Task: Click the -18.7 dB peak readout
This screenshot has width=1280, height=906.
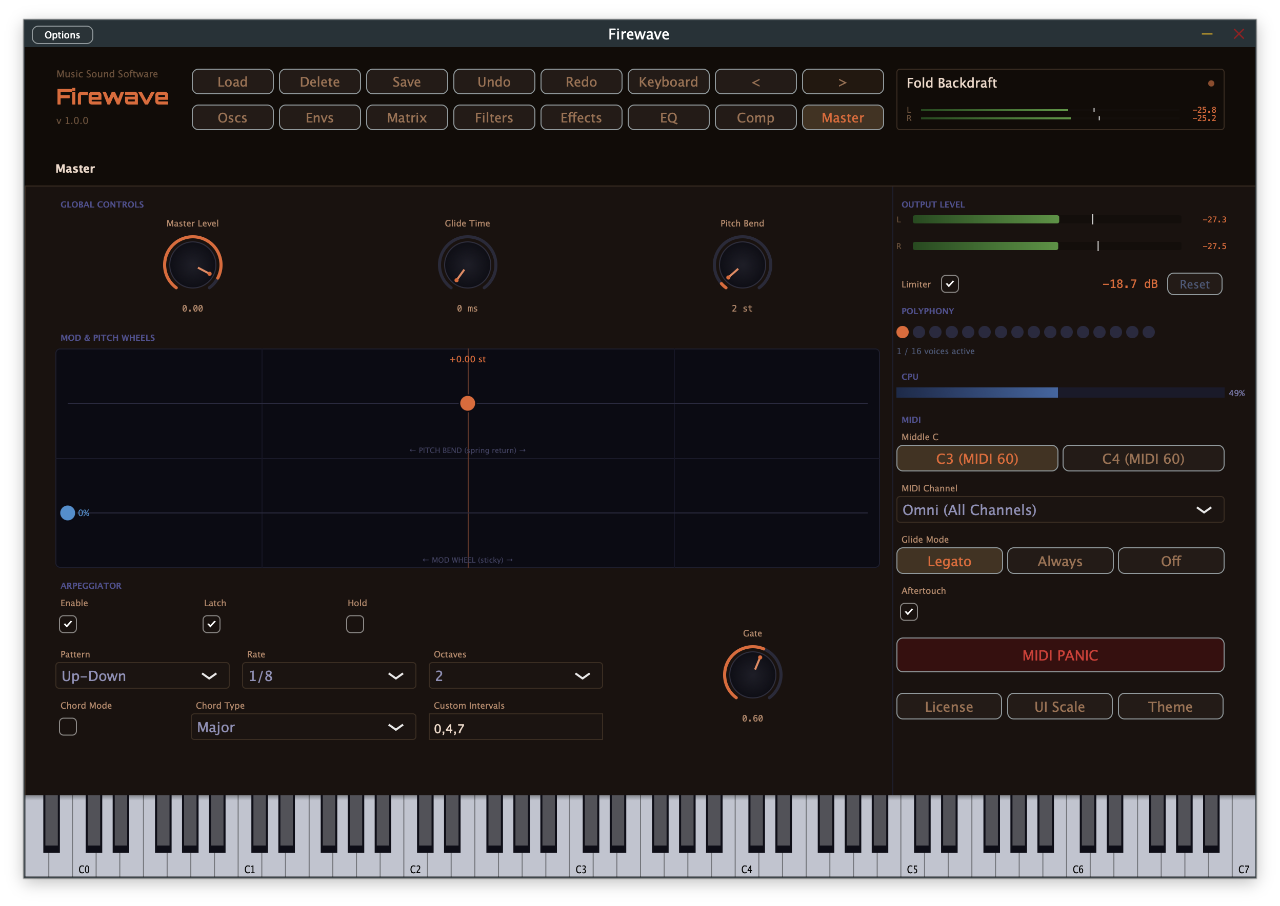Action: coord(1129,284)
